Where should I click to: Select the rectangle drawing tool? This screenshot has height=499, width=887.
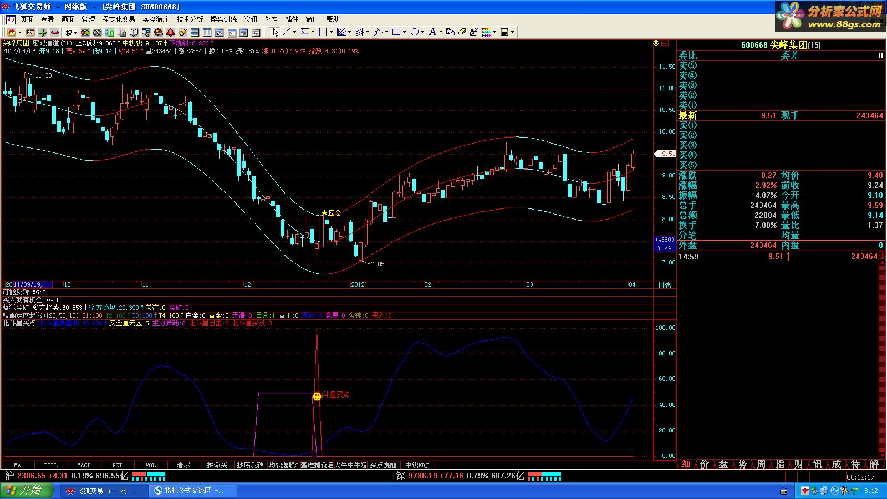(396, 32)
